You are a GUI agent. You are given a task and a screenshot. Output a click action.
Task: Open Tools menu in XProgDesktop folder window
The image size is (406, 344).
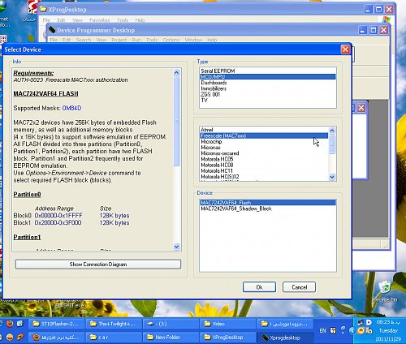(123, 20)
